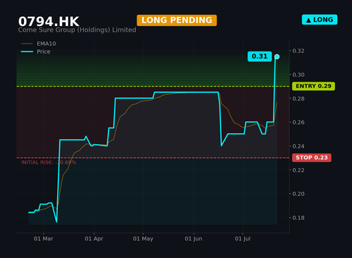
Task: Click the LONG direction badge
Action: click(320, 20)
